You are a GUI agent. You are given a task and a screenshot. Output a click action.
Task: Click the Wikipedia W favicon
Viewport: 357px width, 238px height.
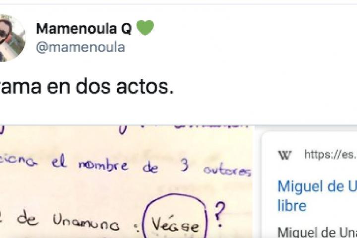coord(285,155)
